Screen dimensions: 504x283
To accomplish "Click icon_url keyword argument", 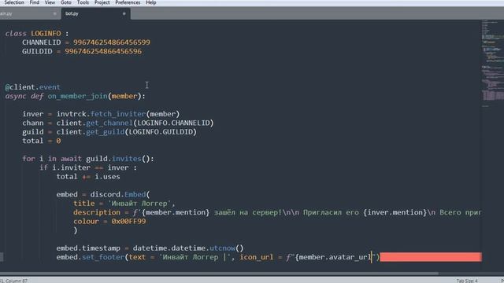I will click(x=257, y=257).
